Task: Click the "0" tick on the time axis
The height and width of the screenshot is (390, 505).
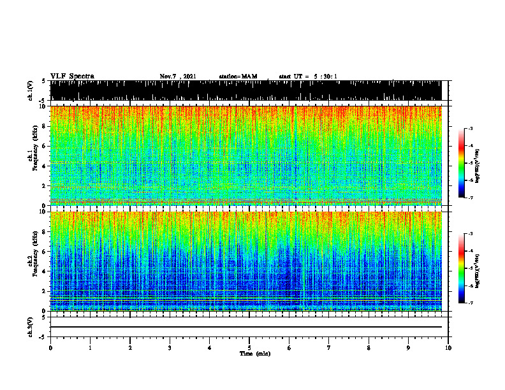Action: click(x=50, y=348)
